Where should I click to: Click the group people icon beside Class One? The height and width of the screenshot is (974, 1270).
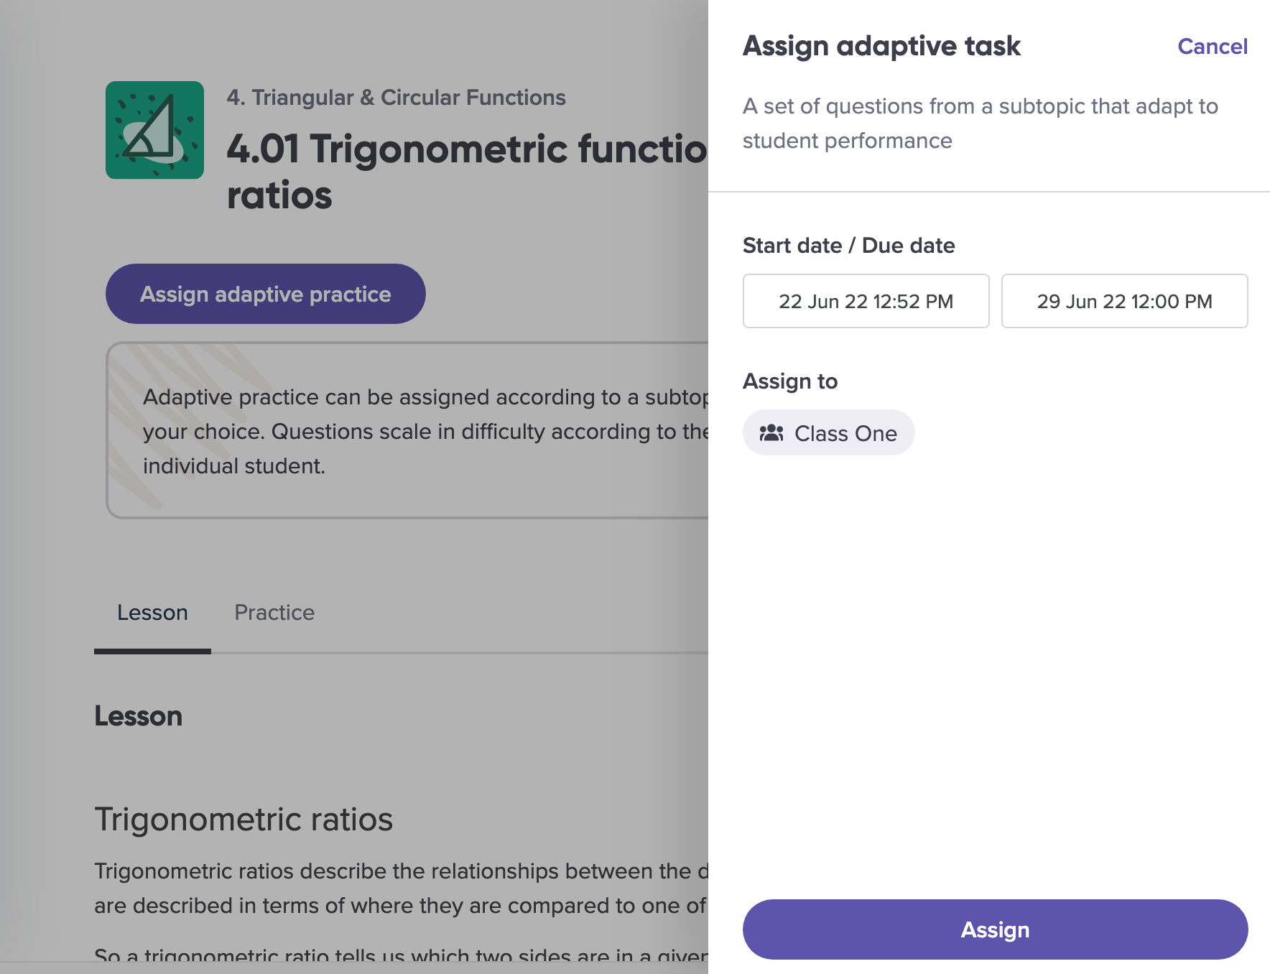(771, 433)
